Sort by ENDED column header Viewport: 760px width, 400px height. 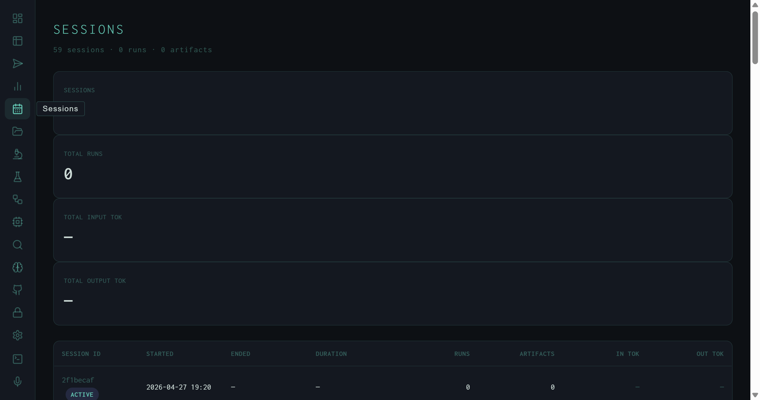tap(240, 354)
